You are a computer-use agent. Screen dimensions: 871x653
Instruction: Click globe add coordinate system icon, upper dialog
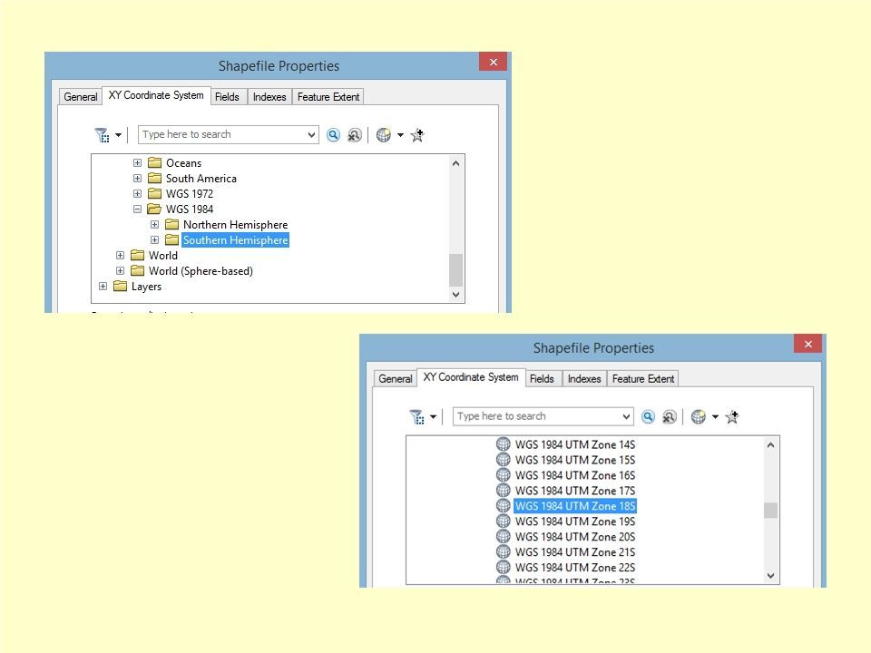[384, 135]
